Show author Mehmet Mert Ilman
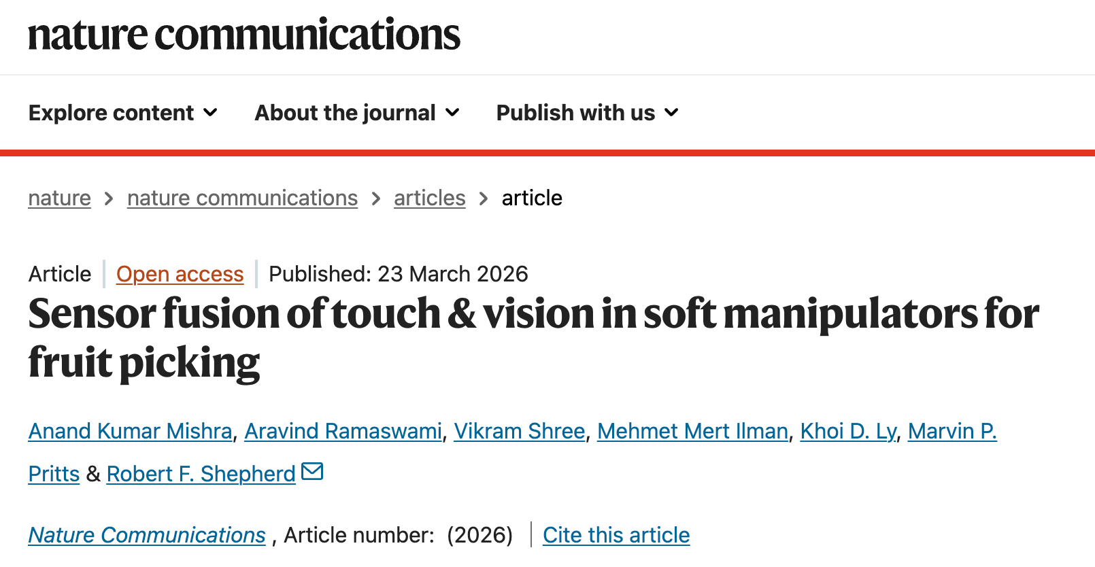Viewport: 1095px width, 567px height. (x=692, y=431)
